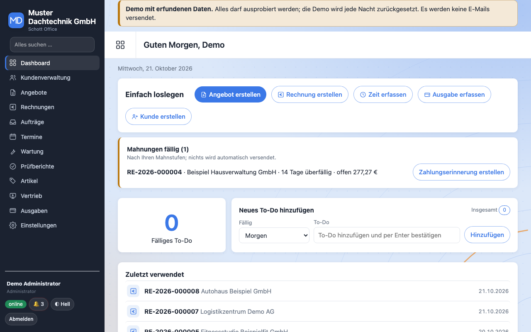This screenshot has height=332, width=531.
Task: Toggle the Hell theme switch
Action: tap(62, 304)
